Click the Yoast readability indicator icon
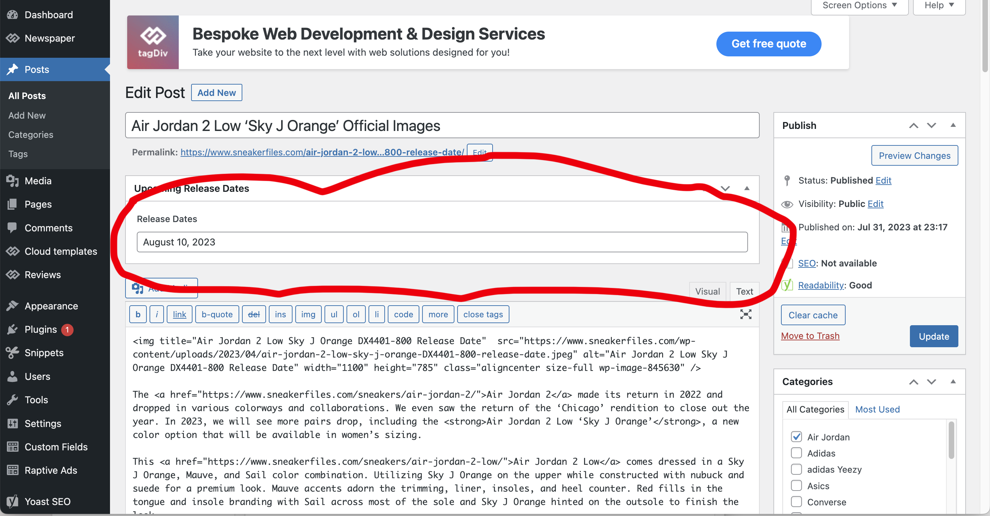This screenshot has height=516, width=990. point(788,285)
